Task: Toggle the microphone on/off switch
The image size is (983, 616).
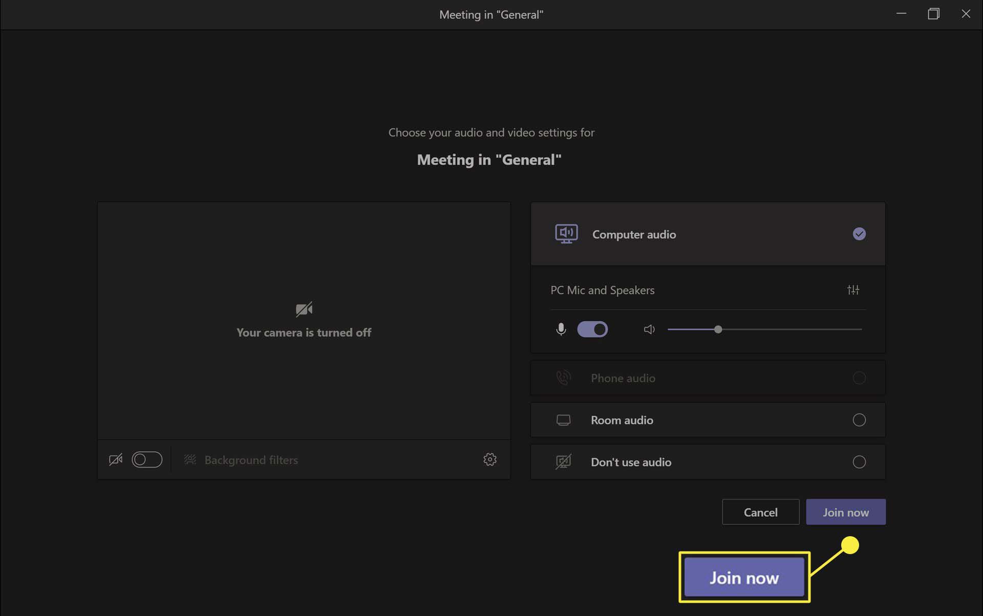Action: (592, 328)
